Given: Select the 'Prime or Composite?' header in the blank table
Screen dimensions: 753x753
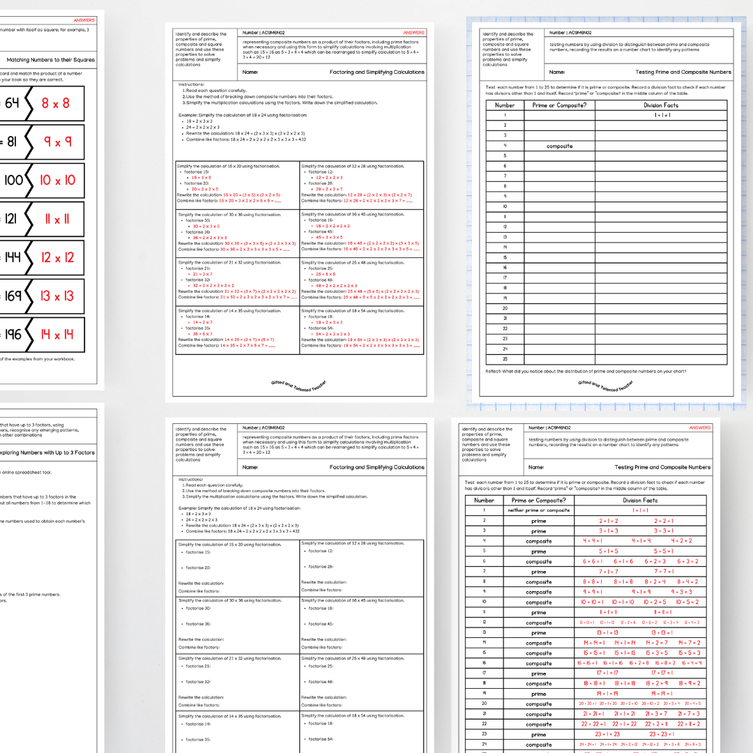Looking at the screenshot, I should [559, 105].
